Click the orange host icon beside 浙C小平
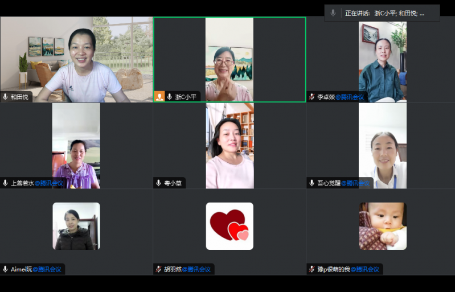455x292 pixels. click(x=159, y=97)
